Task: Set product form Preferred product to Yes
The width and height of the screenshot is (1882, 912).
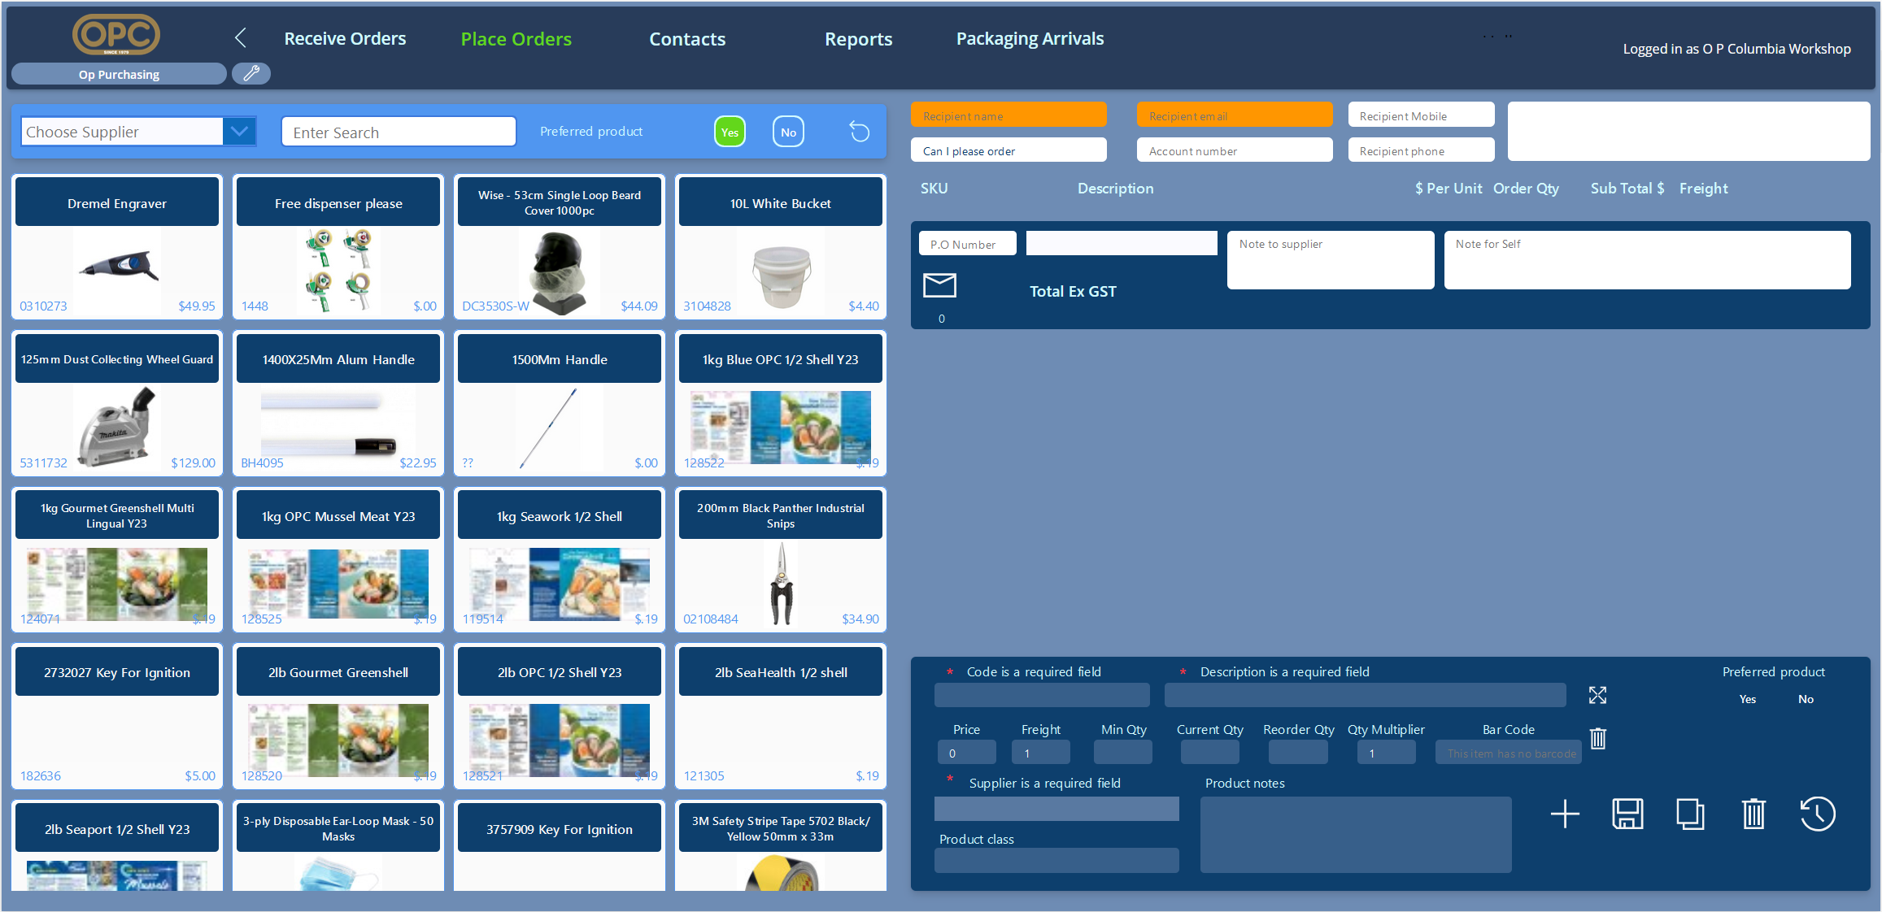Action: point(1747,699)
